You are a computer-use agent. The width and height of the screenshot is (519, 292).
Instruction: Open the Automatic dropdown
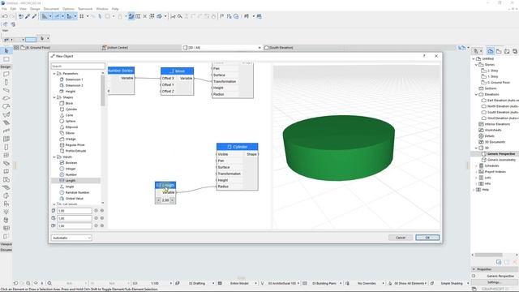pos(71,238)
